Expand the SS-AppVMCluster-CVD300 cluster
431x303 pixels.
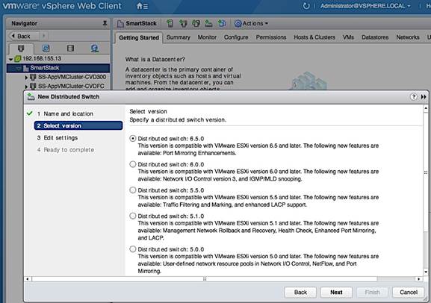click(x=26, y=78)
